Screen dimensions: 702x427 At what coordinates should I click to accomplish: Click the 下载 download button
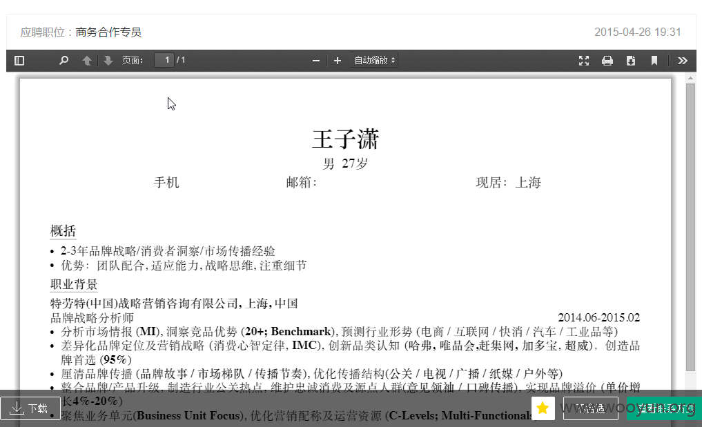pos(30,408)
